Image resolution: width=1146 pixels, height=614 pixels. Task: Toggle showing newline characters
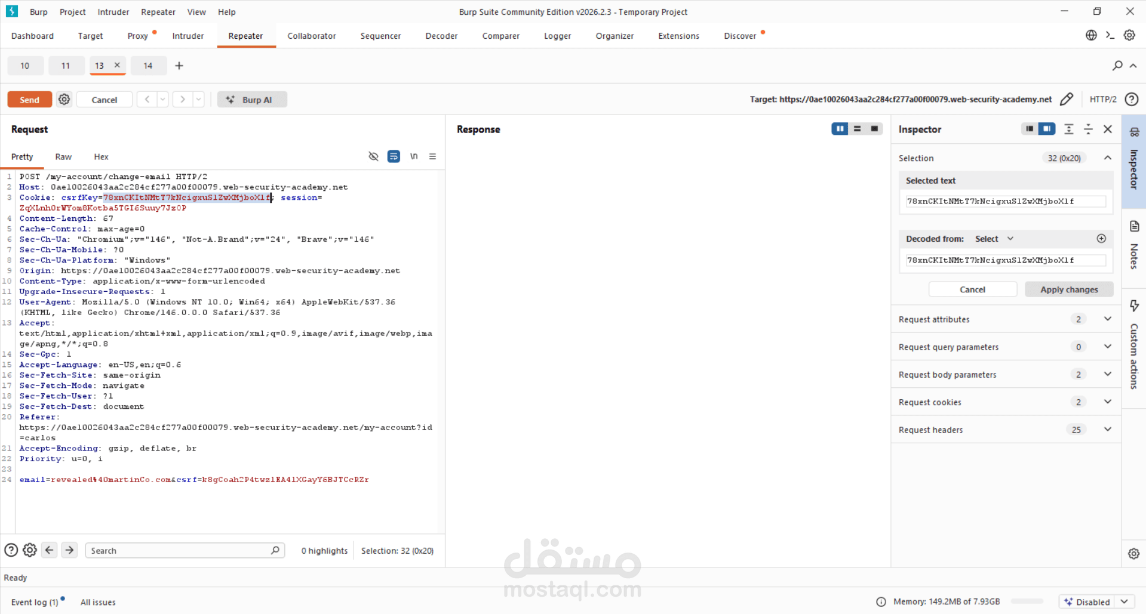414,156
